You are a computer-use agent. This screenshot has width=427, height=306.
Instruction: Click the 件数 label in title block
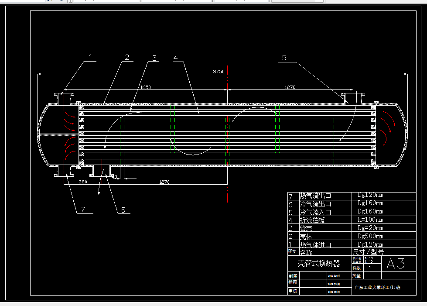tap(356, 268)
